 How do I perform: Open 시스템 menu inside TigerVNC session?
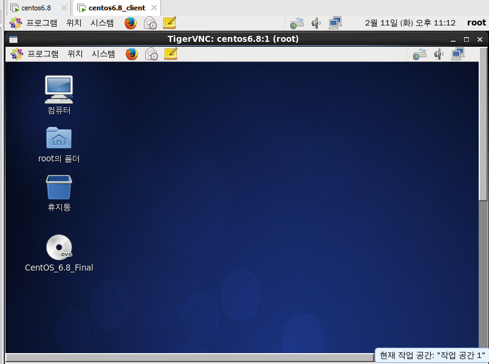pyautogui.click(x=103, y=54)
